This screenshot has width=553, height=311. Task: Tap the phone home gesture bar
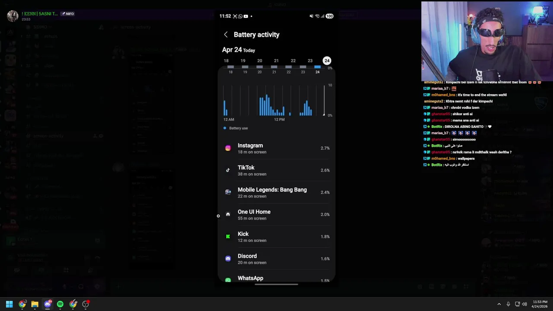click(276, 285)
